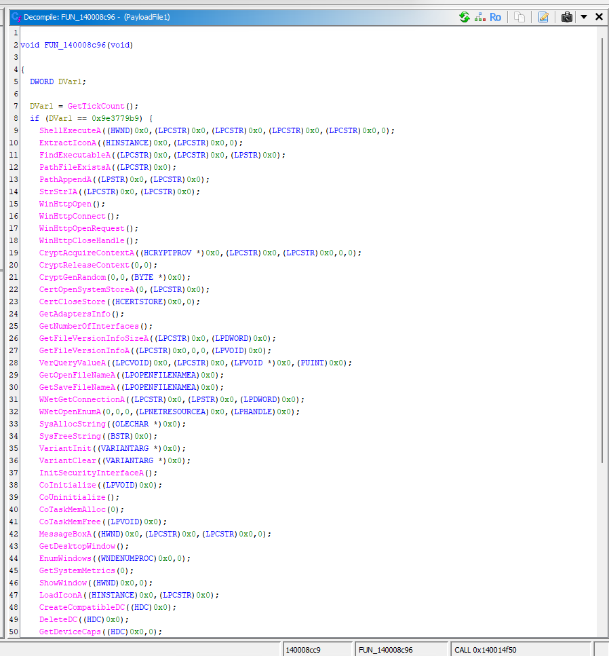This screenshot has height=656, width=609.
Task: Click GetNumberOfInterfaces call
Action: [89, 326]
